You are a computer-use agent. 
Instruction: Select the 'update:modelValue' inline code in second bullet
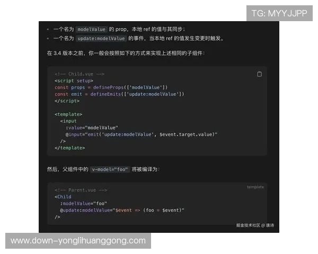101,39
